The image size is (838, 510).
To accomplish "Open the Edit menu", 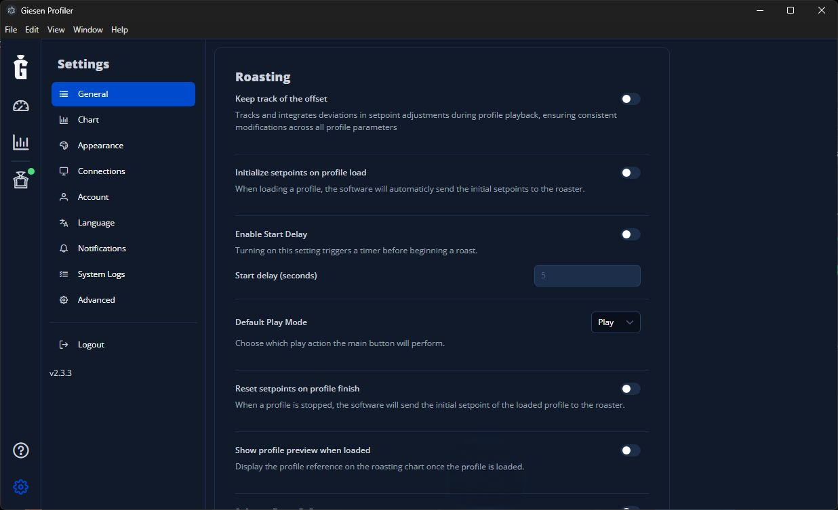I will (32, 30).
